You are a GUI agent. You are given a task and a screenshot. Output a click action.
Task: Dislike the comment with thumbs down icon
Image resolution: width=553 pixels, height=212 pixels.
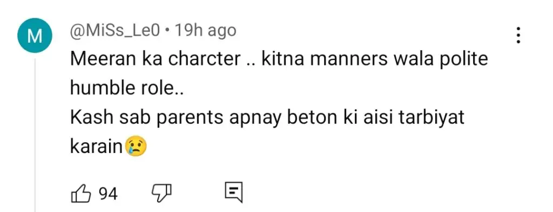point(161,193)
